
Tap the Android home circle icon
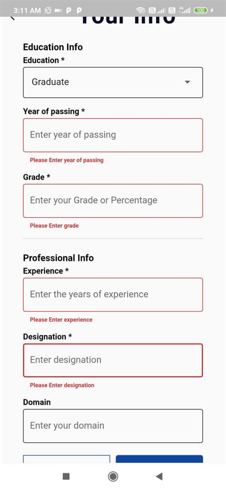point(113,476)
